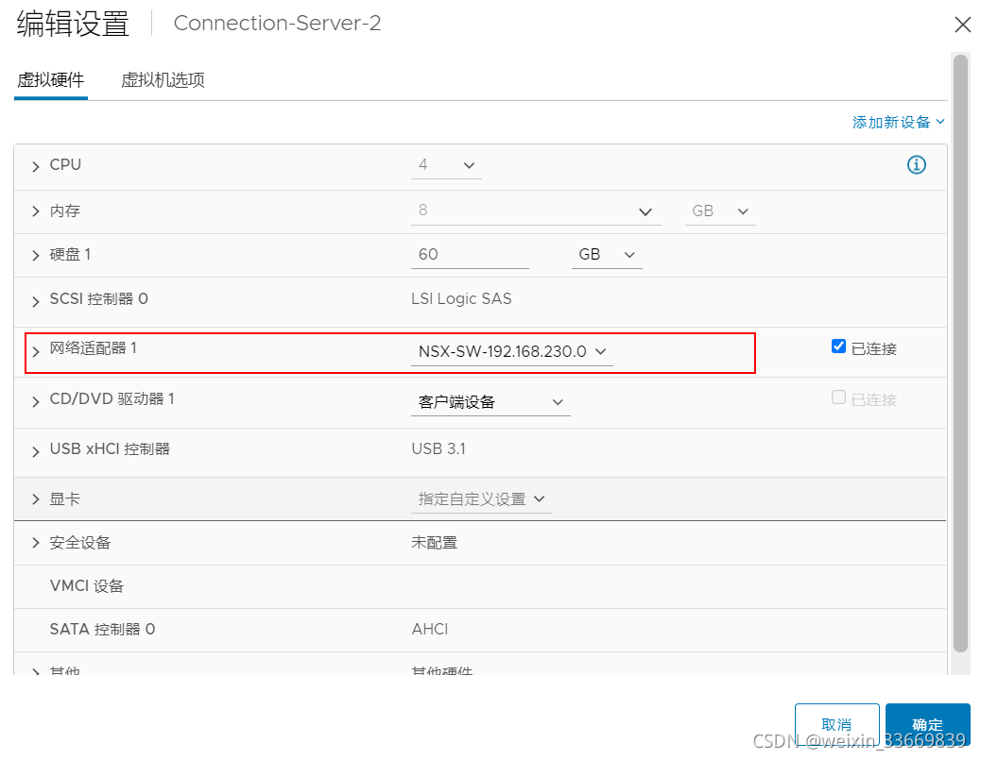Click the CPU info icon
This screenshot has height=760, width=981.
[x=916, y=165]
